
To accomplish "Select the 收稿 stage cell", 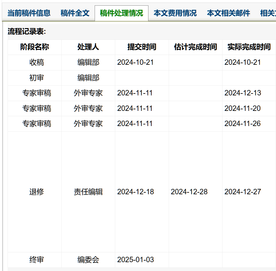I will (x=36, y=63).
